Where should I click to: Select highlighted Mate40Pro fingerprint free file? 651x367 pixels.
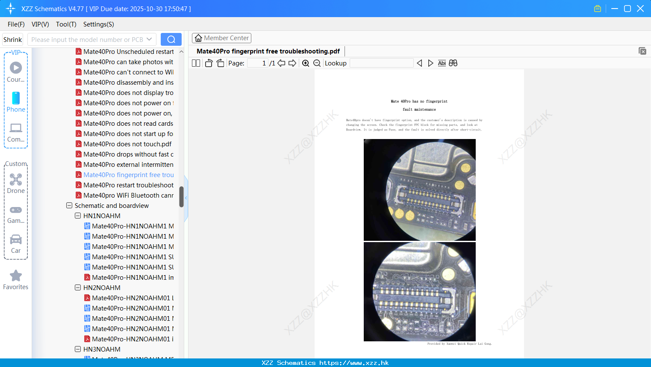point(125,175)
